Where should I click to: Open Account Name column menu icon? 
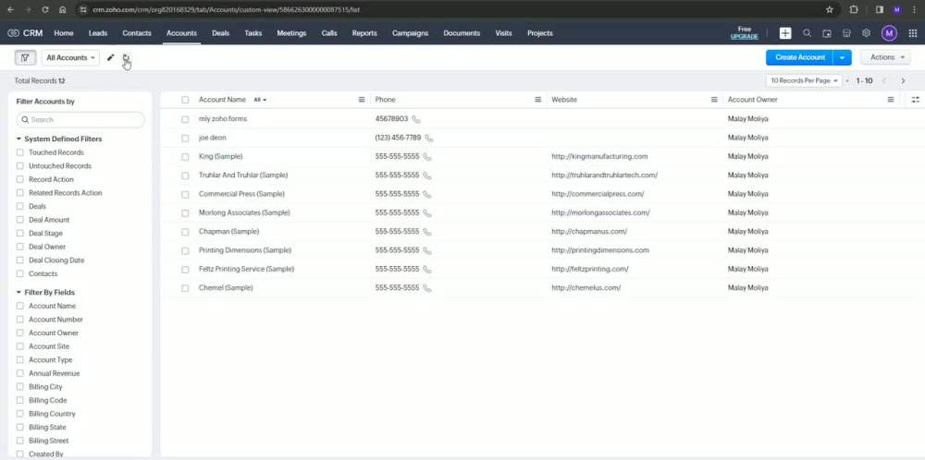[362, 100]
